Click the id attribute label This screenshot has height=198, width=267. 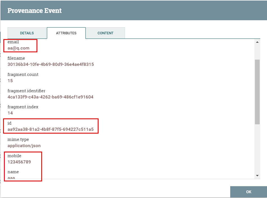click(x=10, y=123)
